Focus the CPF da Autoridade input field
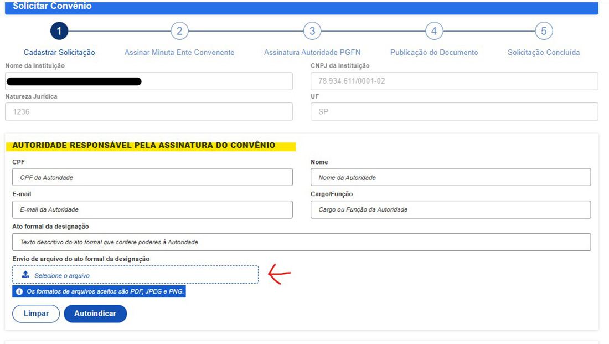This screenshot has width=609, height=344. 152,177
